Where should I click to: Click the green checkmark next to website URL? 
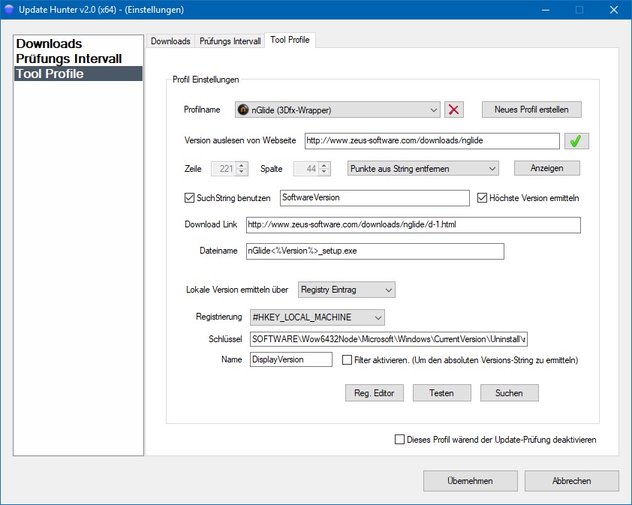tap(576, 141)
